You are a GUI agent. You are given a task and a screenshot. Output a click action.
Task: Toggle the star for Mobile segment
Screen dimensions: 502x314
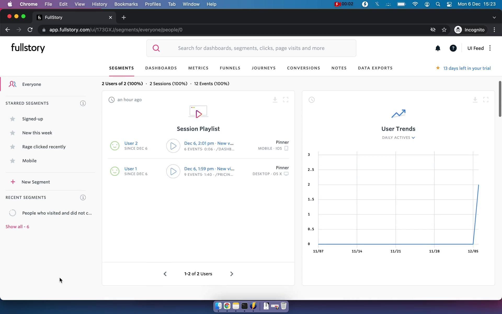click(x=13, y=161)
